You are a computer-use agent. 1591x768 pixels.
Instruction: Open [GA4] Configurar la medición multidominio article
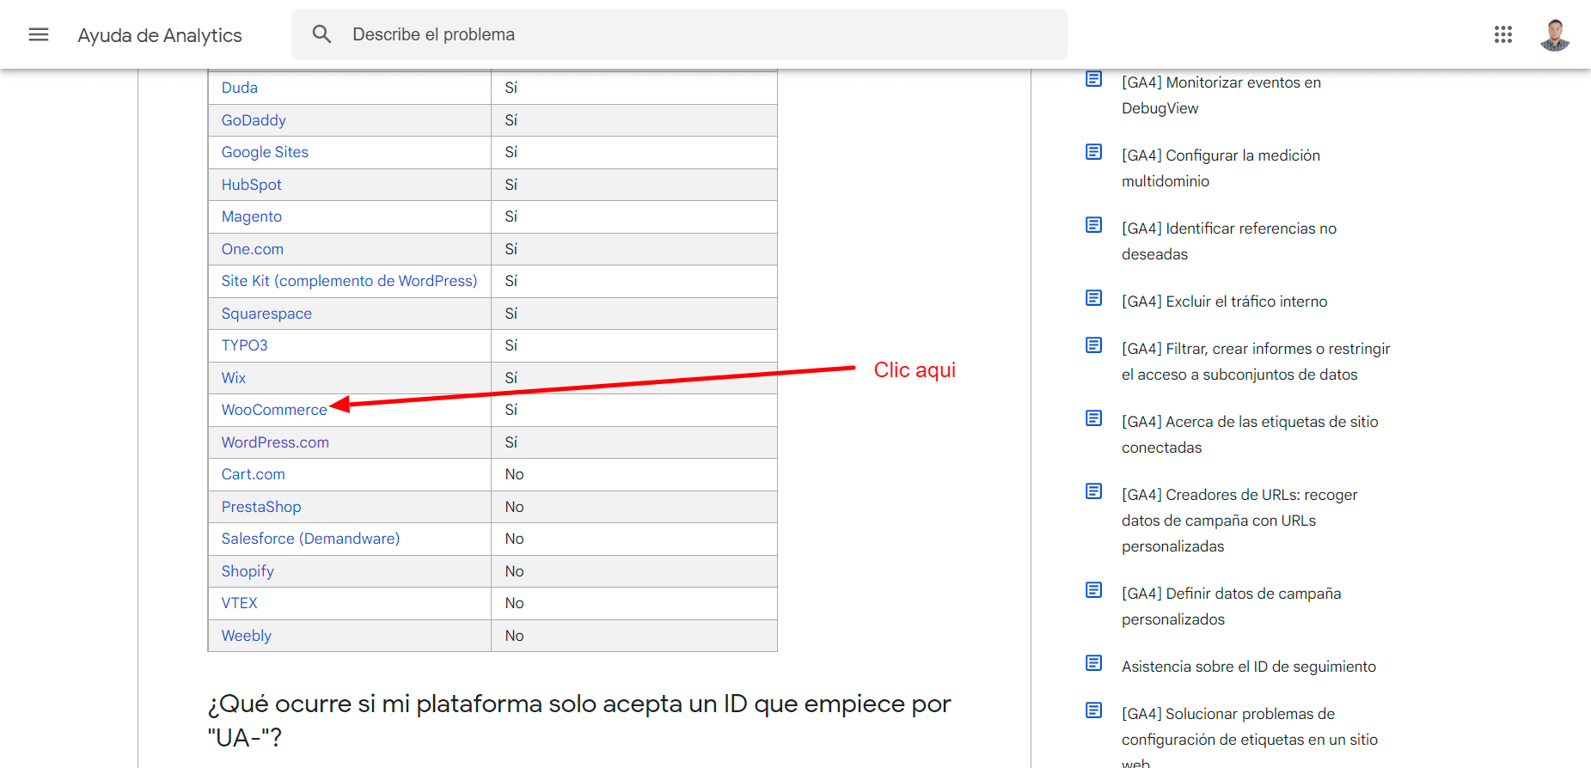[x=1221, y=168]
